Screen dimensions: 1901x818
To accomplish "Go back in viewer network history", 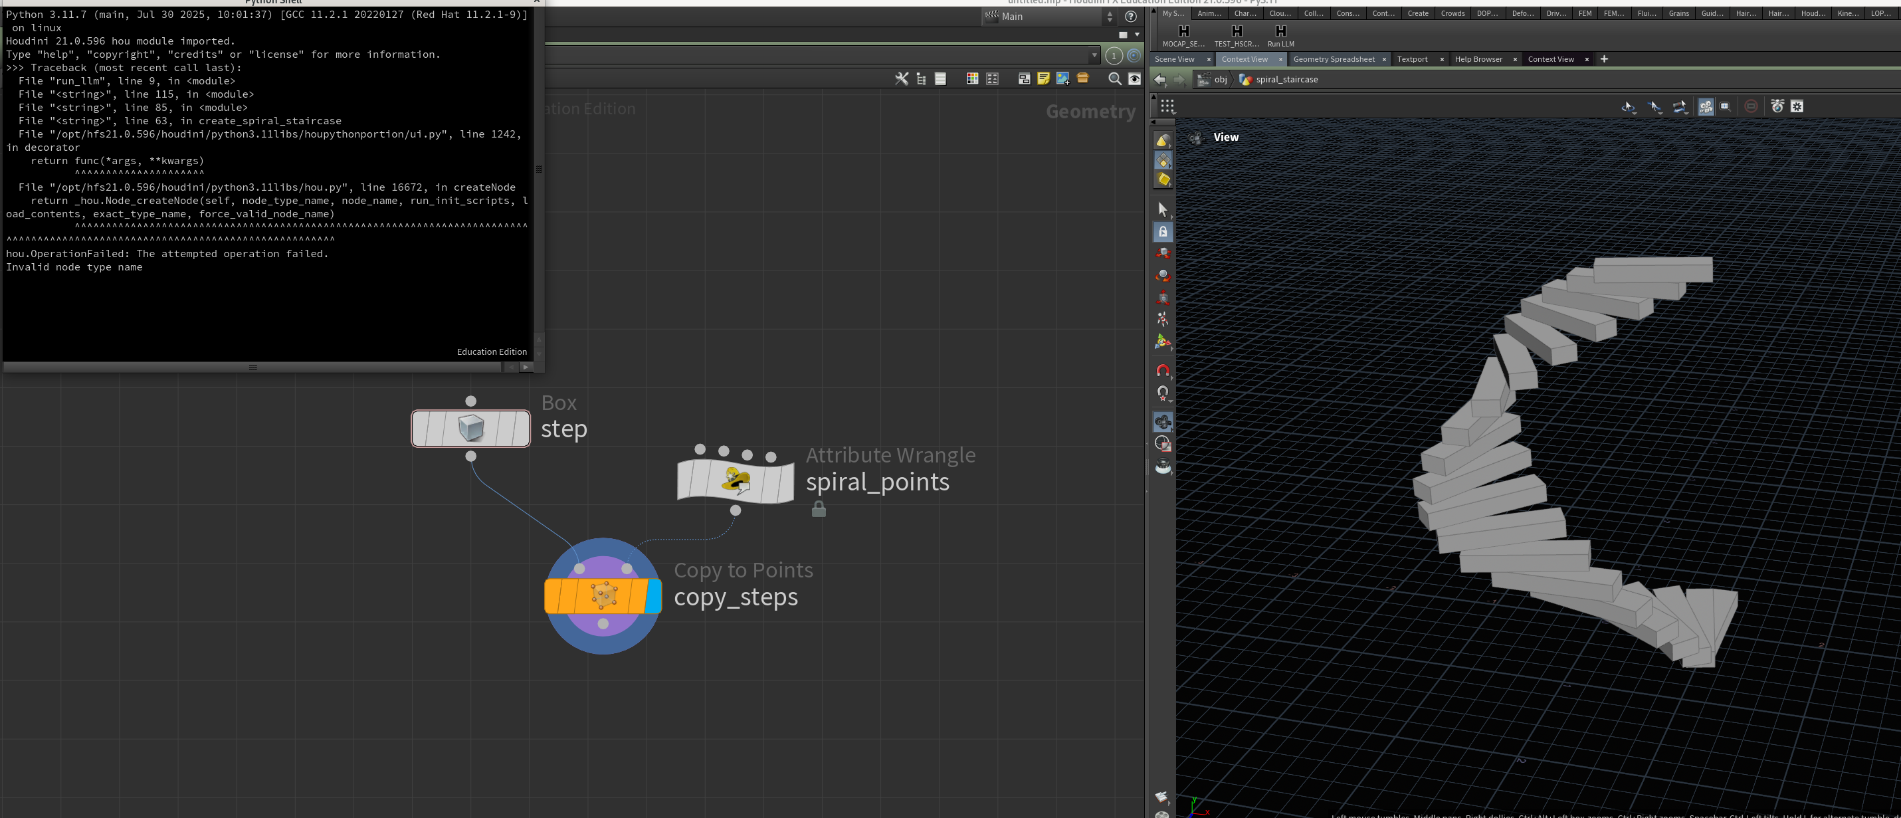I will (x=1160, y=80).
